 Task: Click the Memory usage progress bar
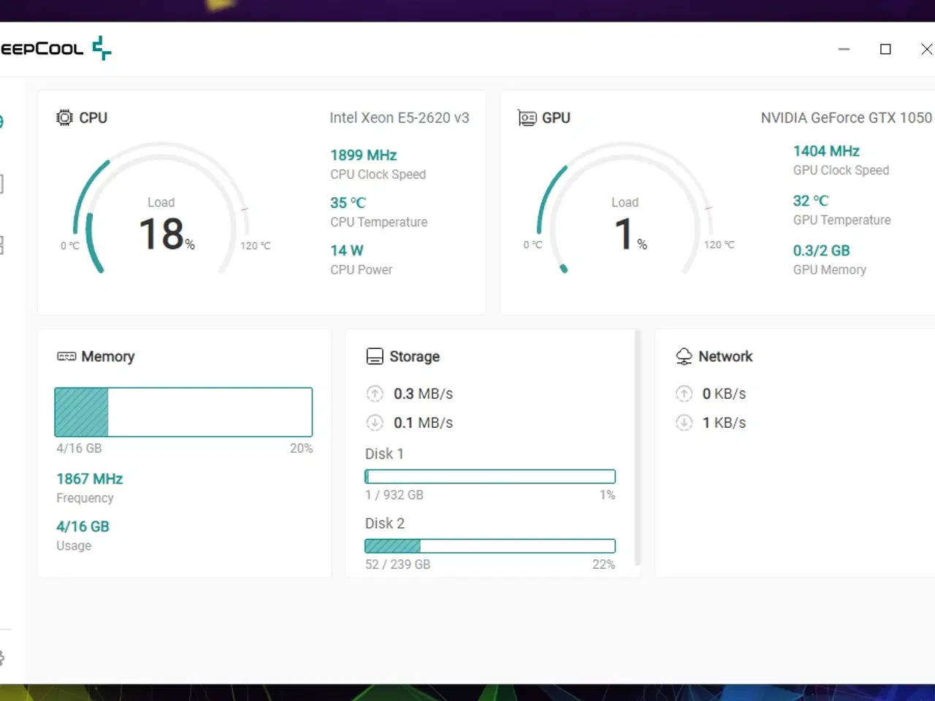(183, 412)
